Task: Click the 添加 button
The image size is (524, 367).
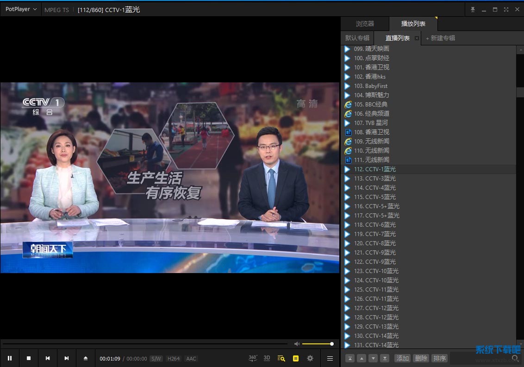Action: 403,358
